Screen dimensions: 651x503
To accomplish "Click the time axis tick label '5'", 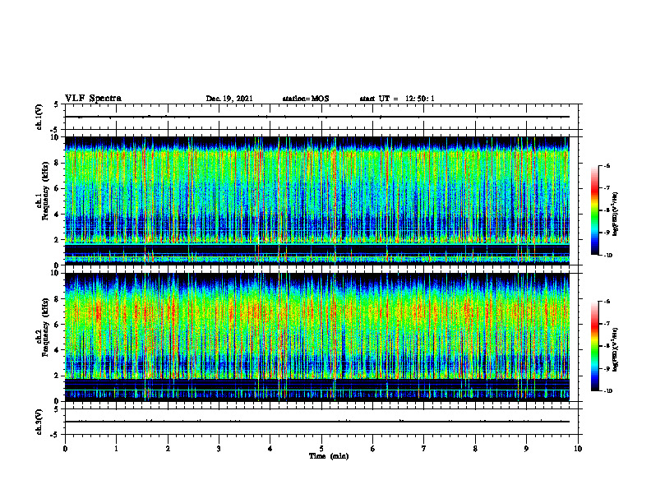I will point(321,449).
